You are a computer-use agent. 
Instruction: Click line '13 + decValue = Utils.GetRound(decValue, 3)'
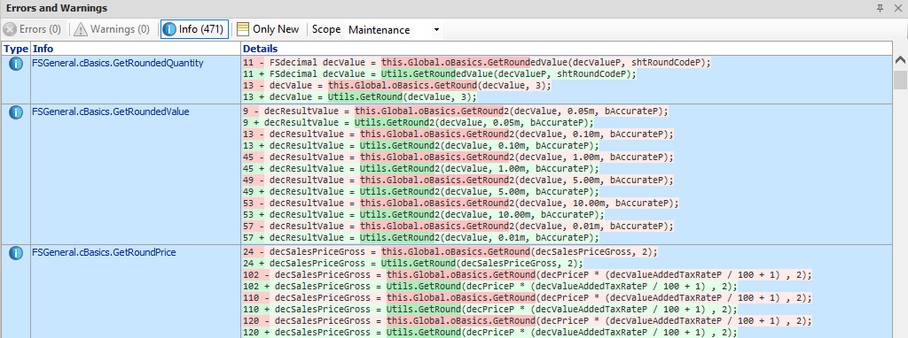pyautogui.click(x=360, y=97)
